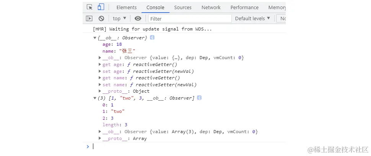Expand the get name reactiveGetter entry
371x156 pixels.
point(100,78)
